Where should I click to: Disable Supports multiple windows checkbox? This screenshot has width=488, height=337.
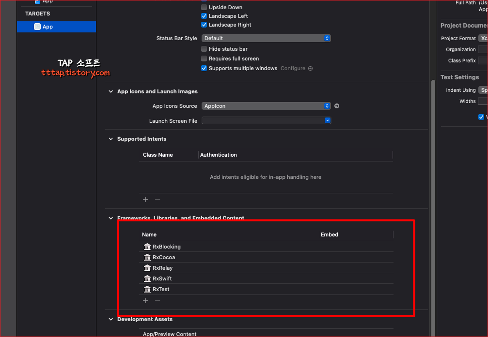pyautogui.click(x=204, y=68)
